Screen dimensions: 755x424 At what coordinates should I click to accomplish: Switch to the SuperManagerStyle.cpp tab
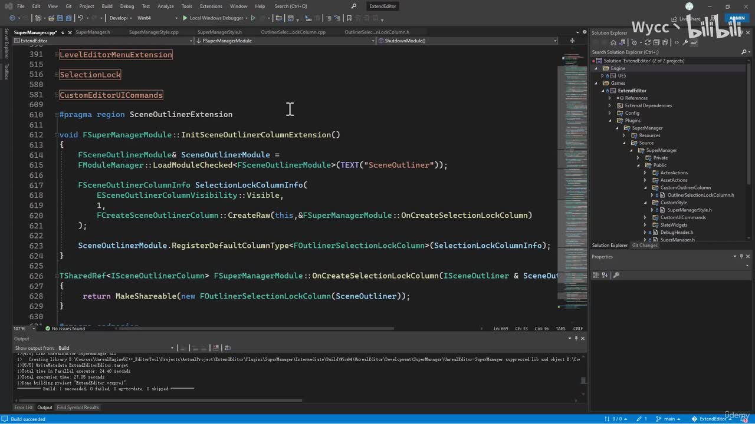coord(153,32)
